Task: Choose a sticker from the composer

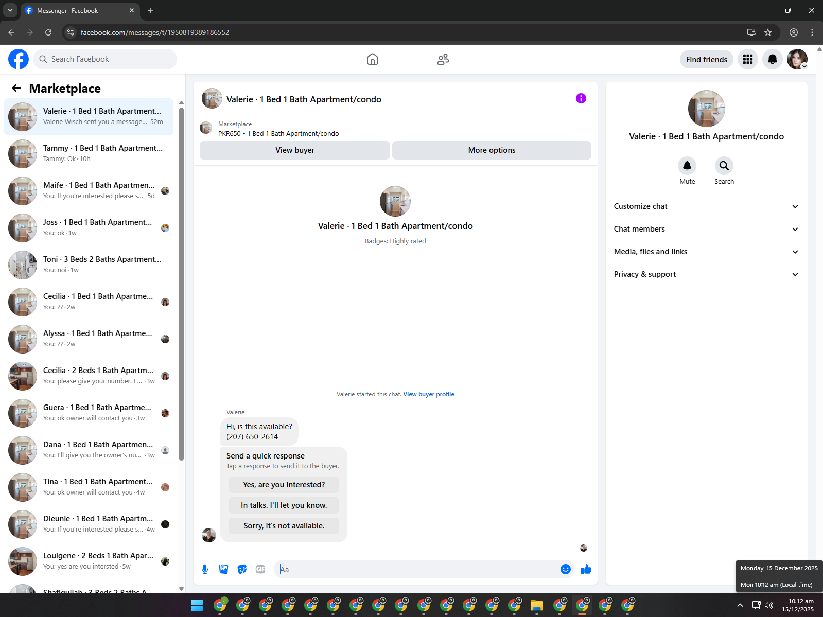Action: click(242, 569)
